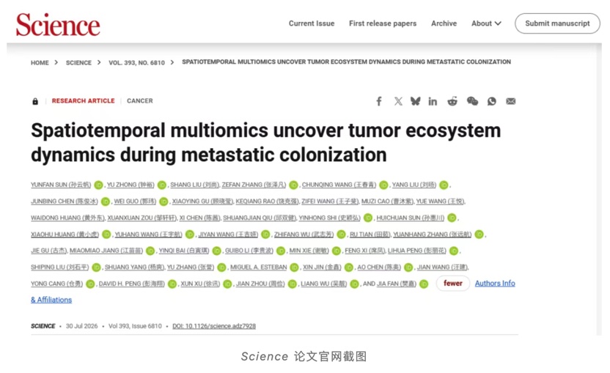The height and width of the screenshot is (373, 610).
Task: Open Authors Info & Affiliations
Action: tap(495, 283)
